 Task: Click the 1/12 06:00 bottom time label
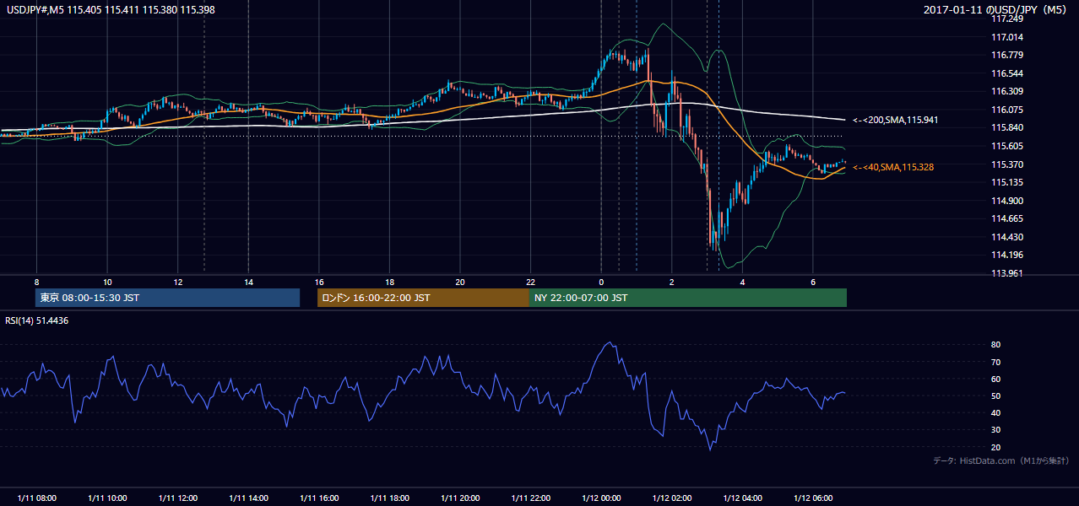[x=813, y=498]
